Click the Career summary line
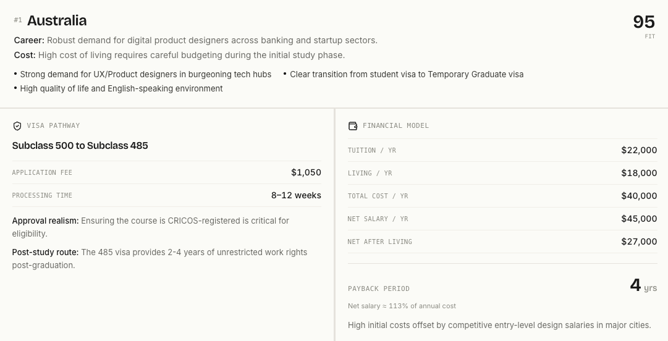This screenshot has height=341, width=668. tap(195, 40)
